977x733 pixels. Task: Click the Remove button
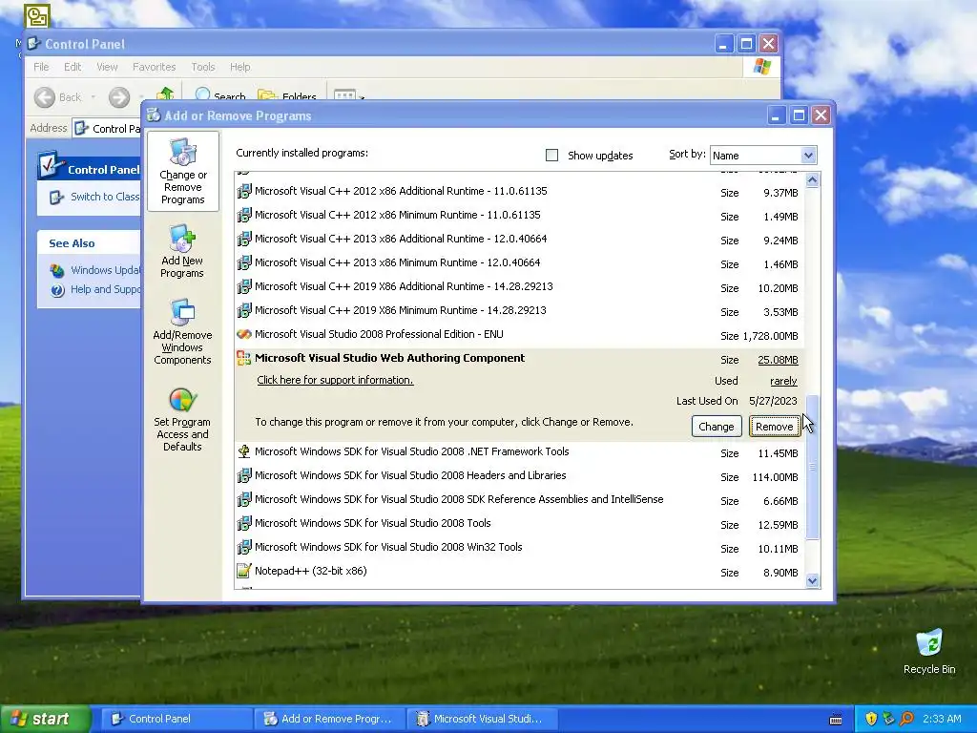coord(775,427)
